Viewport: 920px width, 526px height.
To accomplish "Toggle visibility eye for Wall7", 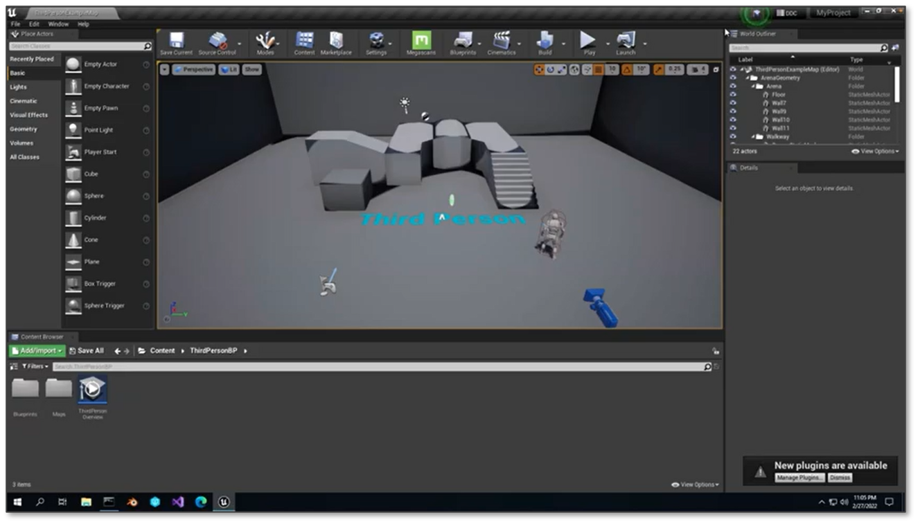I will (733, 103).
